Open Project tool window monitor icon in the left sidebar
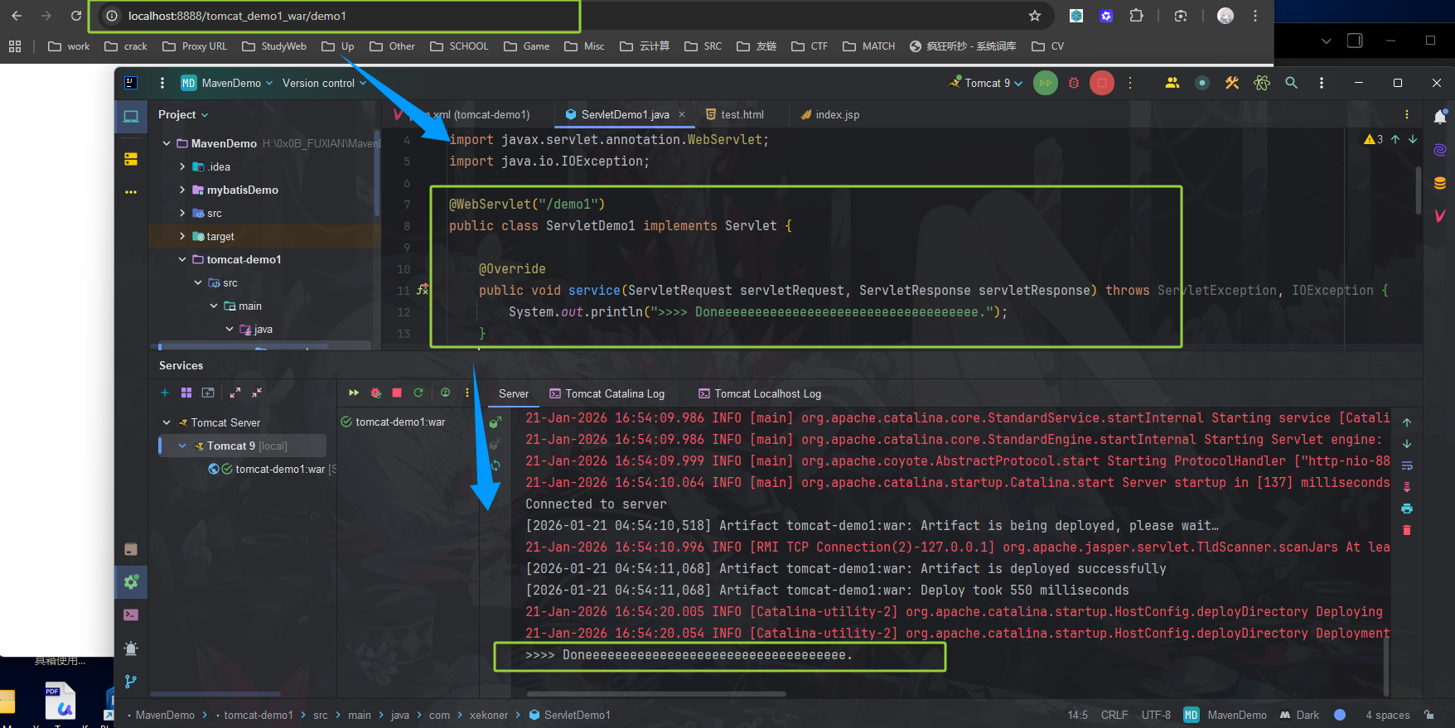The width and height of the screenshot is (1455, 728). 131,117
